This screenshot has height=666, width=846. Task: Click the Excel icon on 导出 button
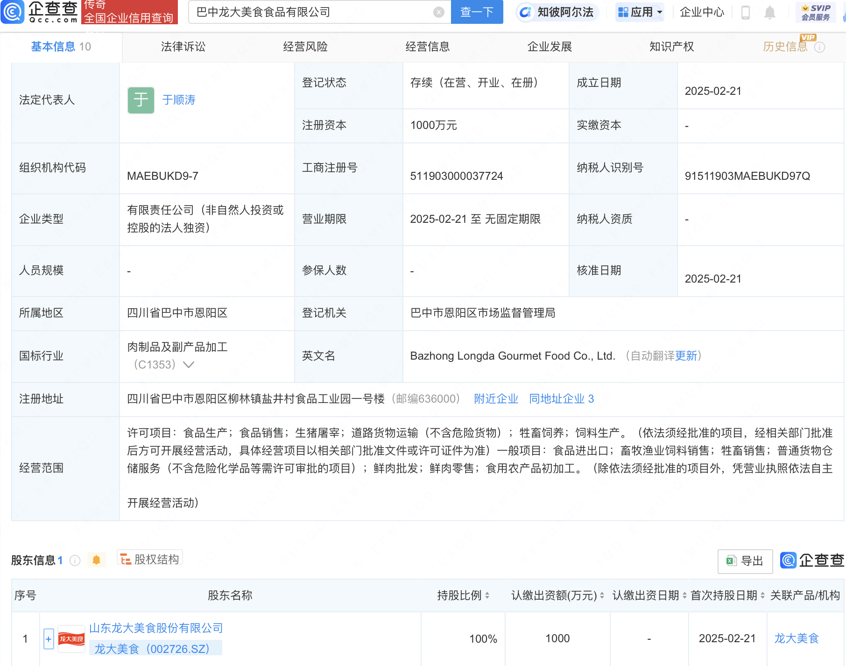tap(731, 560)
